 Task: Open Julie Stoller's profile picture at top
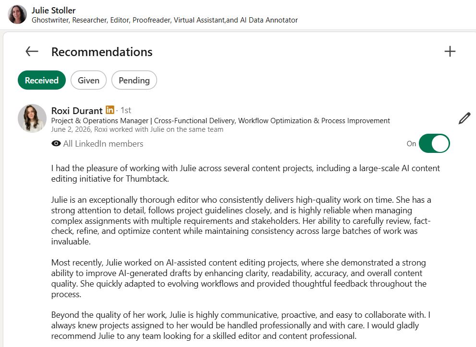17,14
